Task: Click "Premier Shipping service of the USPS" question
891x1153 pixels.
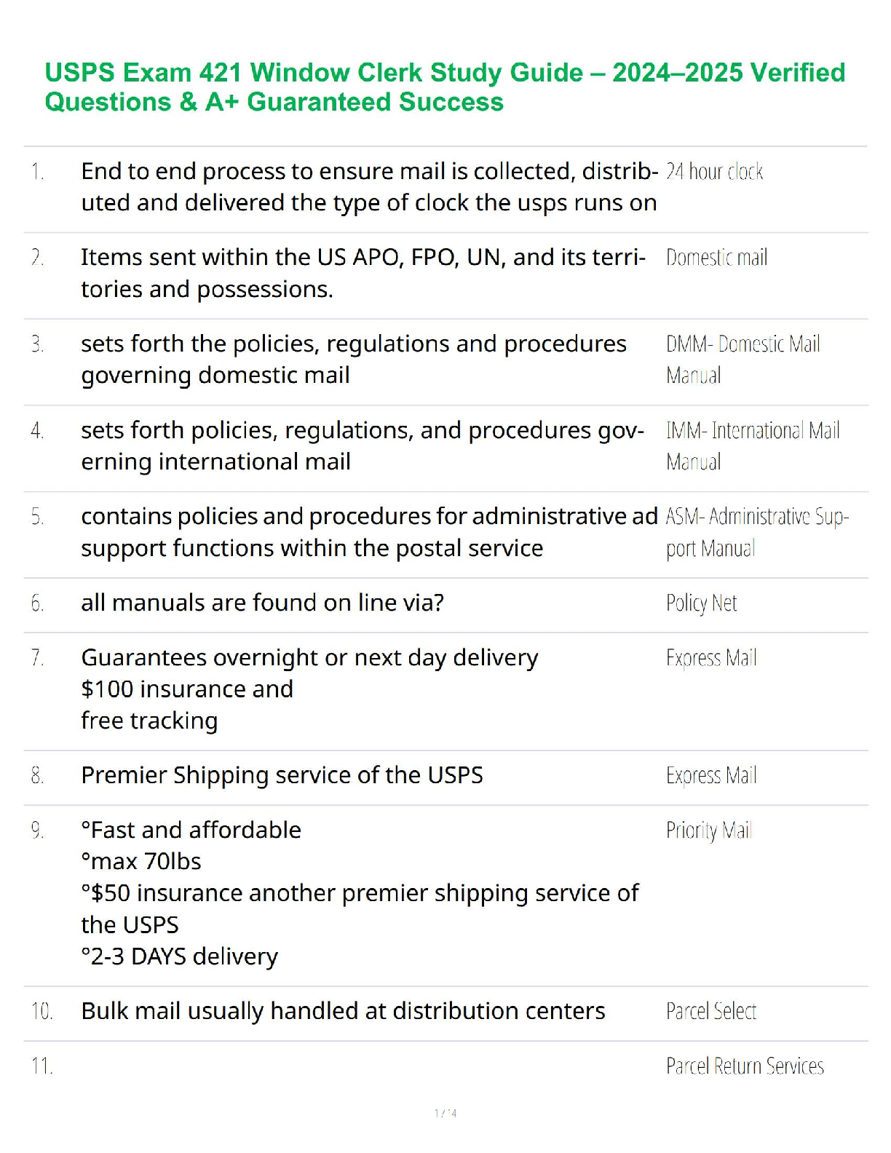Action: (x=282, y=776)
